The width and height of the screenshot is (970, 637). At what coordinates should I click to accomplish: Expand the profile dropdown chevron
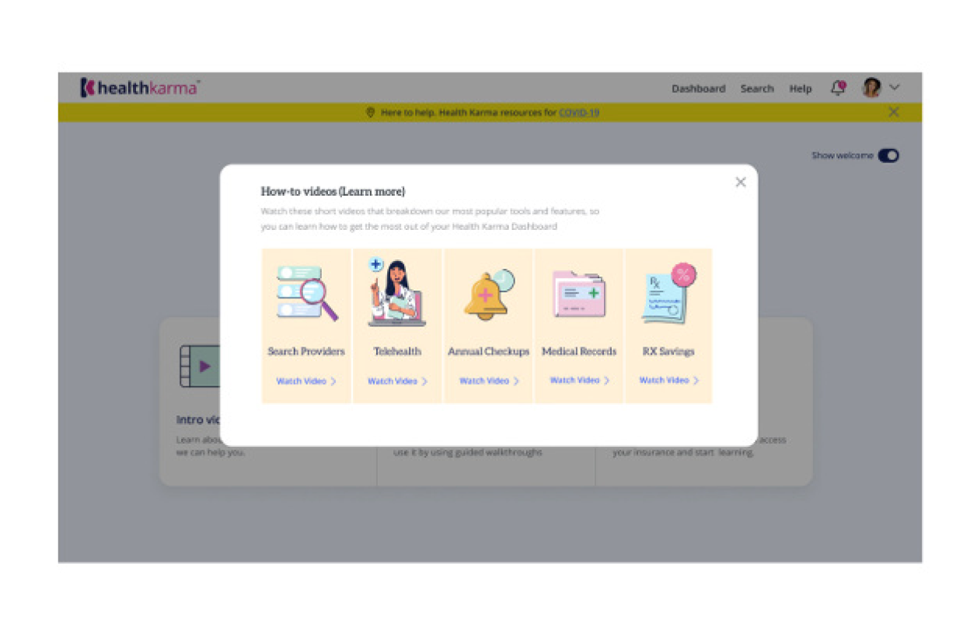click(894, 88)
